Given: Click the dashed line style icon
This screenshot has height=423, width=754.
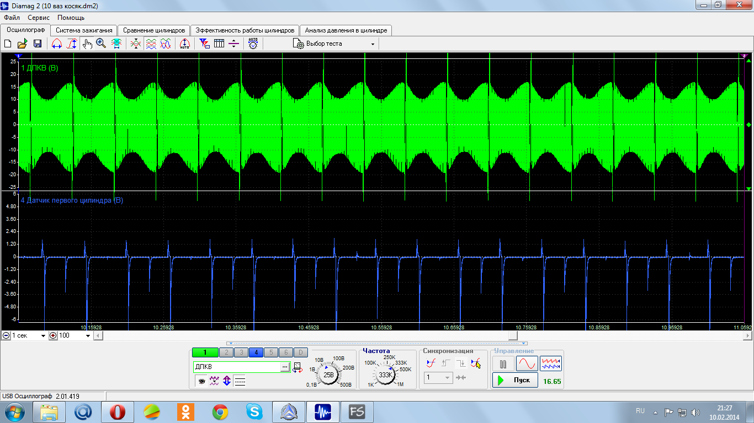Looking at the screenshot, I should tap(240, 381).
